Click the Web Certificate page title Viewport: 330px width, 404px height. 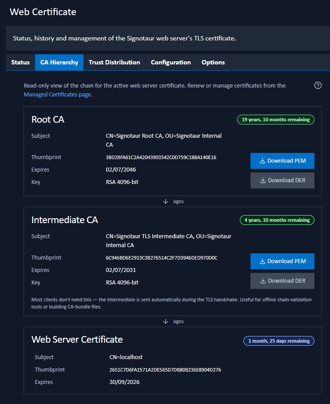coord(43,12)
